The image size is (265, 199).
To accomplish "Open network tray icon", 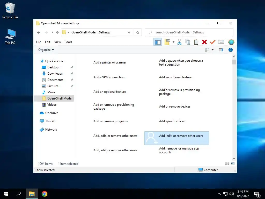I will [225, 194].
